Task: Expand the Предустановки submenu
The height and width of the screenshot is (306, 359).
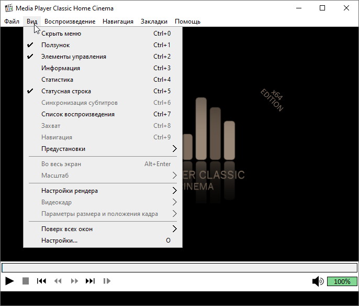Action: tap(103, 149)
